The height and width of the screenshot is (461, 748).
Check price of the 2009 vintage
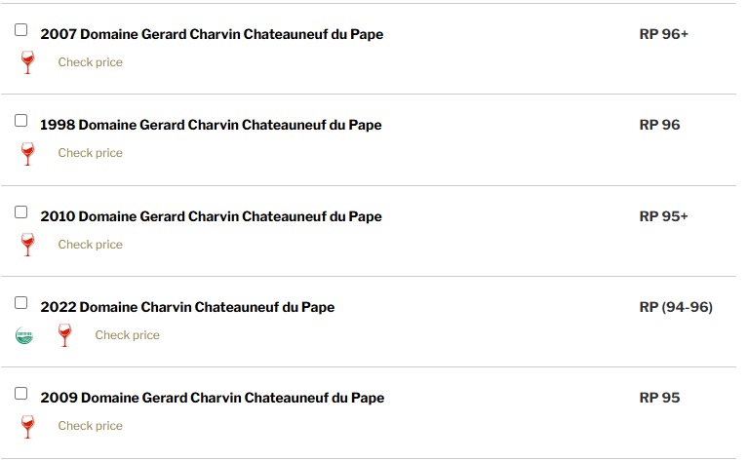pyautogui.click(x=90, y=426)
